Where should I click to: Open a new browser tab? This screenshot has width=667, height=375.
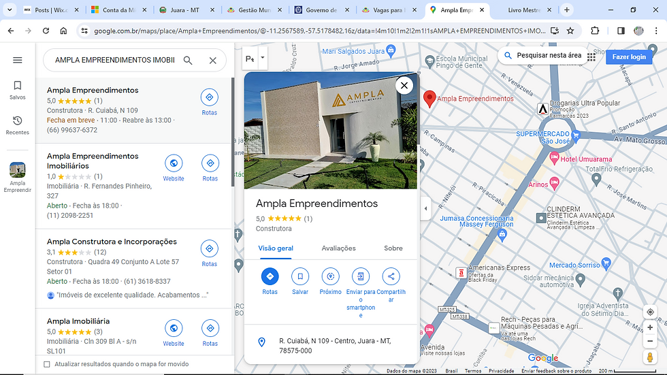click(x=566, y=10)
